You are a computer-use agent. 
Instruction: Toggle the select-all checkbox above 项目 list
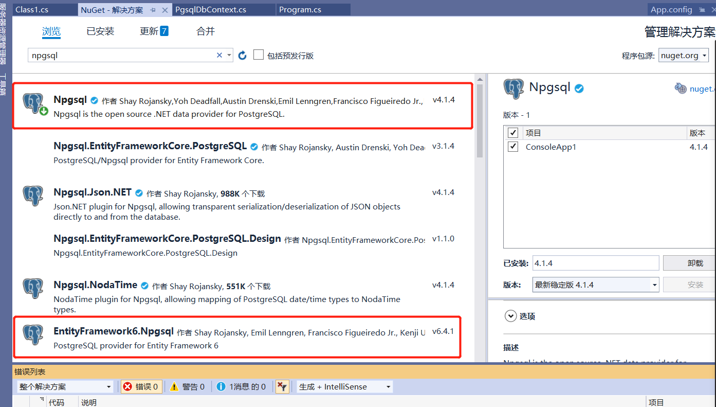tap(512, 132)
